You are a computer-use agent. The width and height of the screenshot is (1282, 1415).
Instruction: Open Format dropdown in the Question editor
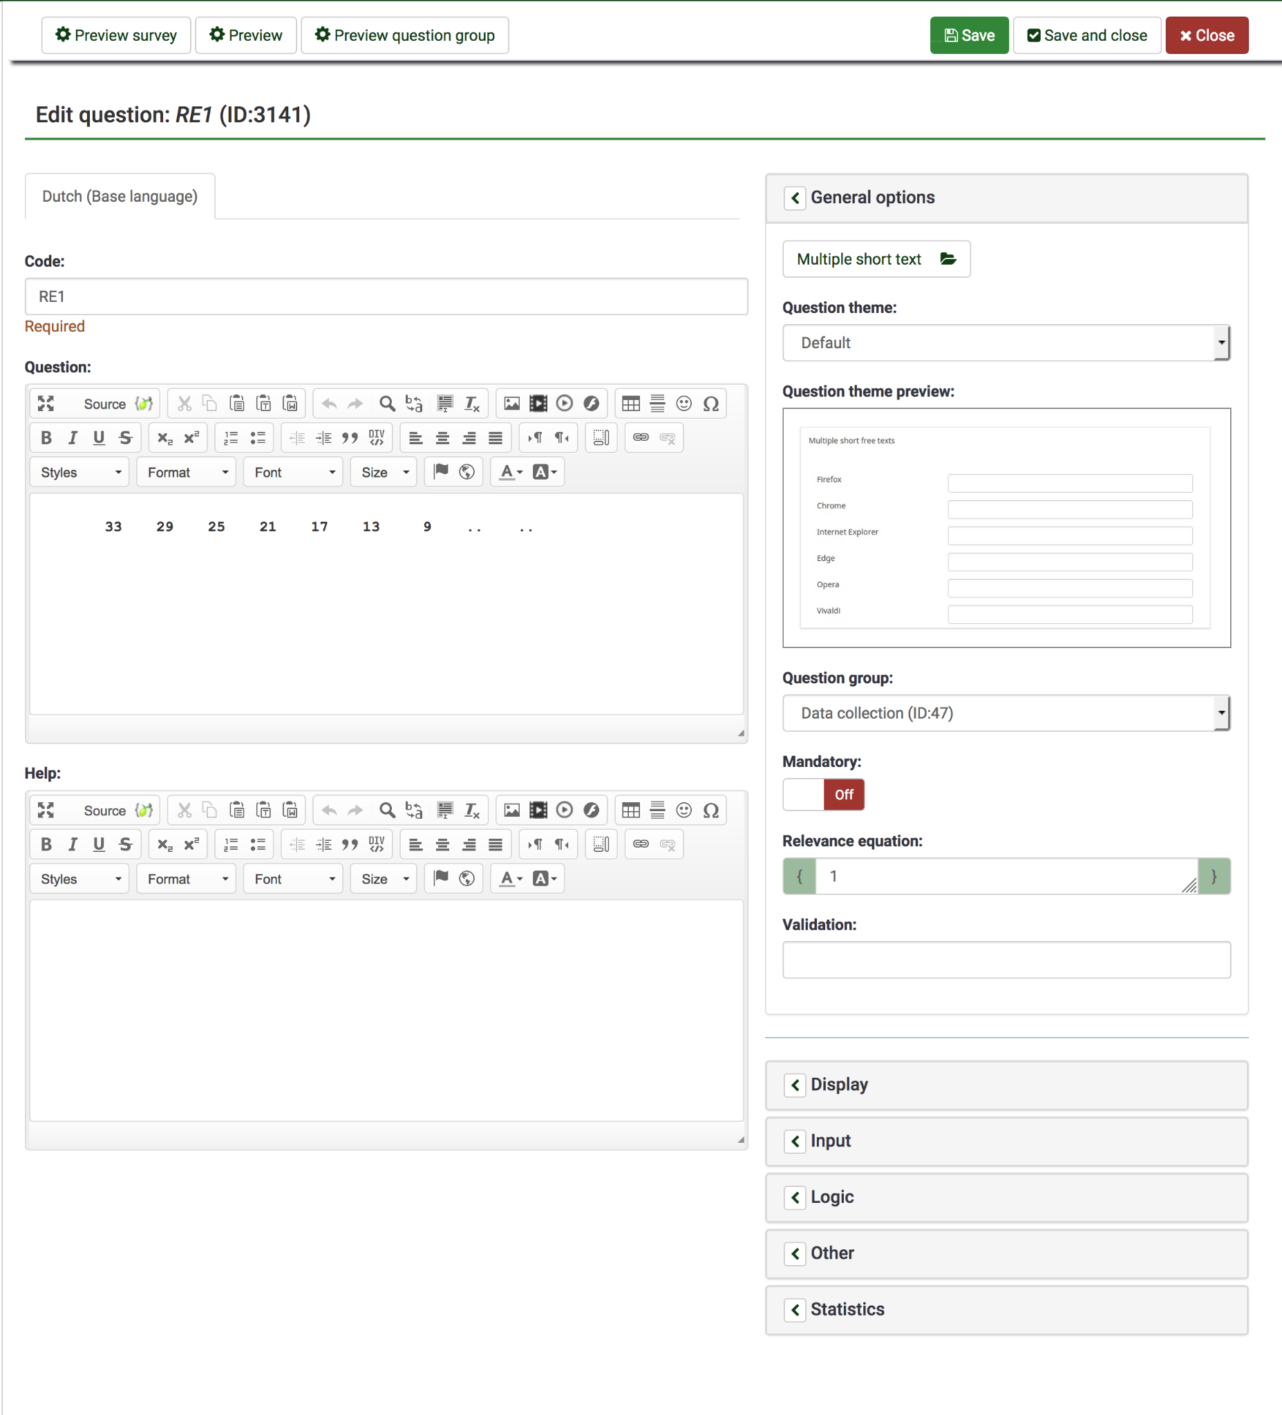point(187,473)
